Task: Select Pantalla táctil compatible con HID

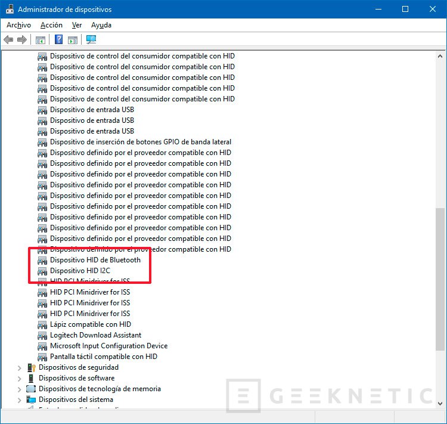Action: pyautogui.click(x=104, y=357)
